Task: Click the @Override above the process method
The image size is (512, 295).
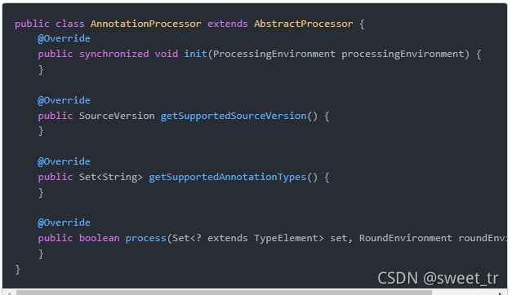Action: point(64,222)
